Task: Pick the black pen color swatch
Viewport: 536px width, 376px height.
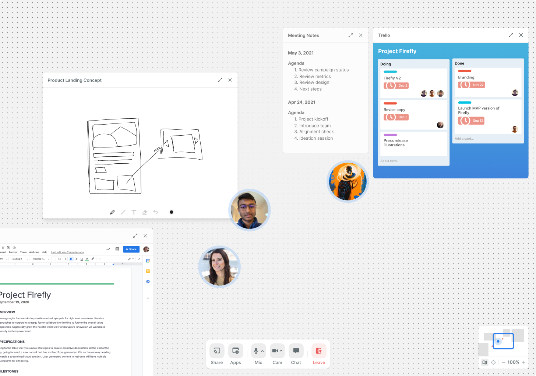Action: (x=171, y=212)
